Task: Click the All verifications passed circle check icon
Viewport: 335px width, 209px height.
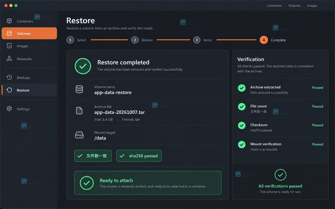Action: tap(280, 175)
